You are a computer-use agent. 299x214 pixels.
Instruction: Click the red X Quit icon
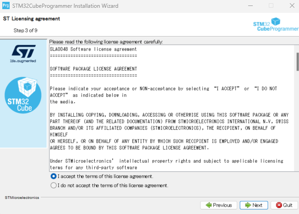click(278, 205)
